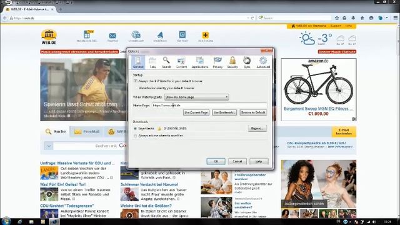400x225 pixels.
Task: Bookmark this page with star icon
Action: (x=337, y=18)
